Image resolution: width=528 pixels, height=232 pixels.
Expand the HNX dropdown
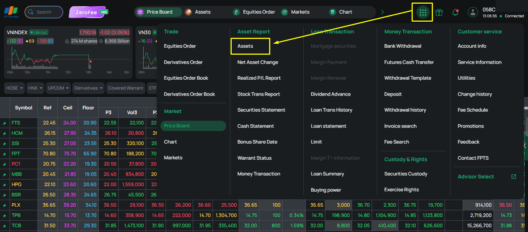(x=36, y=88)
